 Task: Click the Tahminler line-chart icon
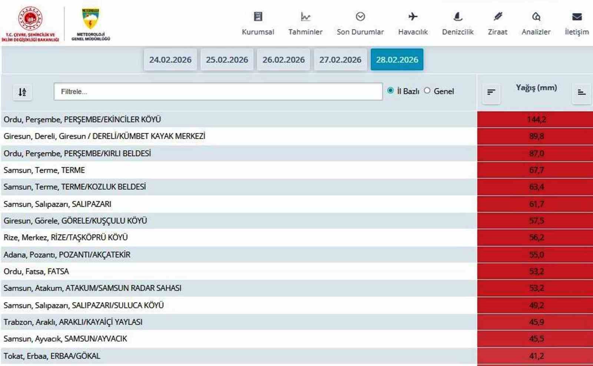point(305,16)
